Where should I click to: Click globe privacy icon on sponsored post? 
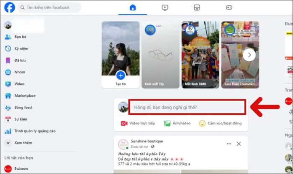(153, 146)
